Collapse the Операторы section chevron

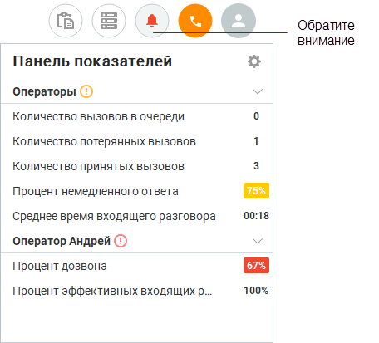(x=258, y=91)
